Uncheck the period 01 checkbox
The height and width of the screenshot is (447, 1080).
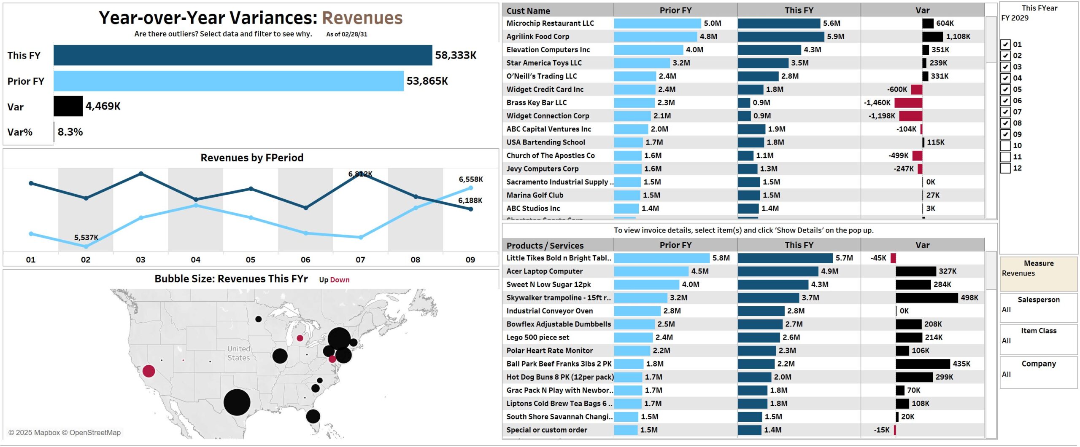point(1005,44)
